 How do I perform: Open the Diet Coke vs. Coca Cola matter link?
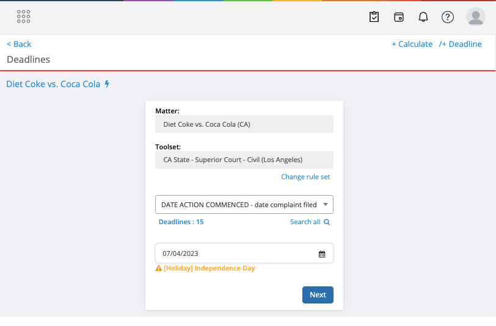point(53,84)
